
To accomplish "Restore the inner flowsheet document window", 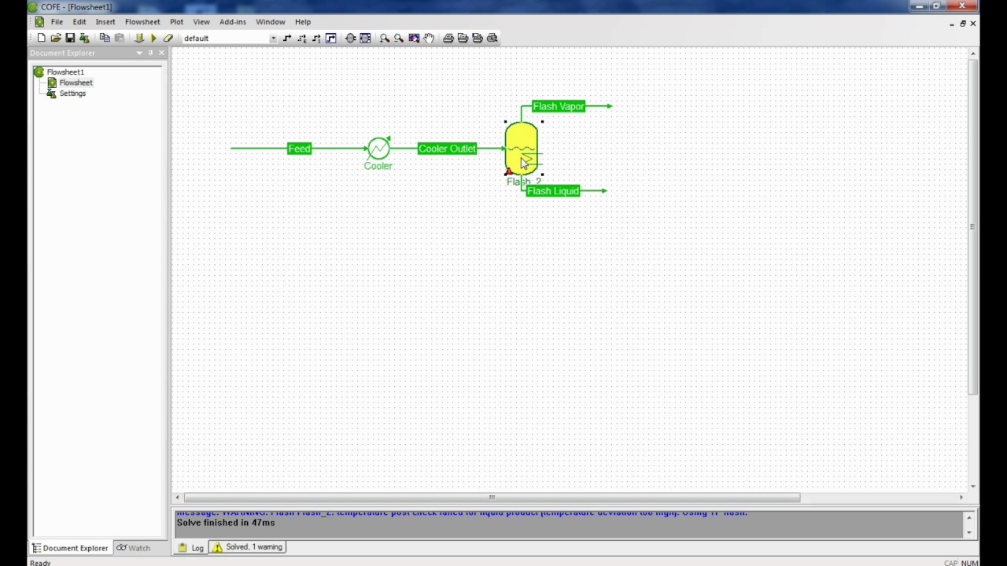I will pos(962,24).
